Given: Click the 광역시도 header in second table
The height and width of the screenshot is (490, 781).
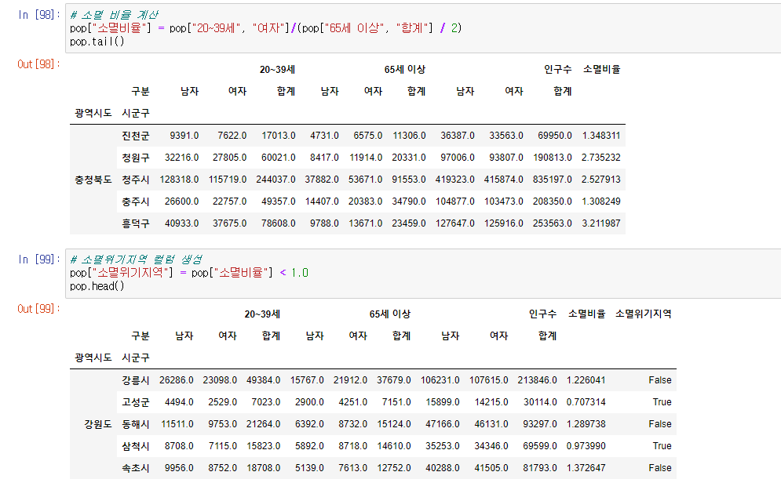Looking at the screenshot, I should (93, 358).
